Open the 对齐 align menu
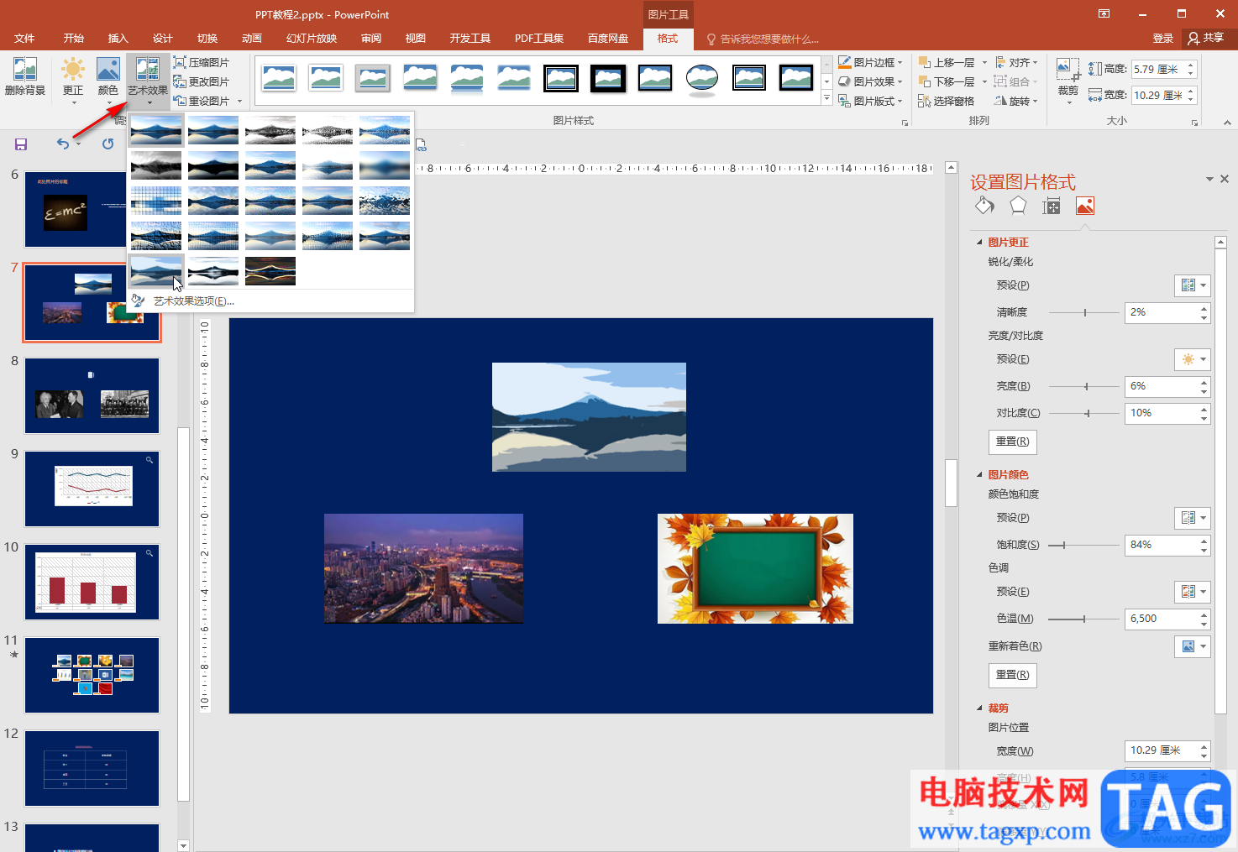The height and width of the screenshot is (852, 1238). (x=1016, y=62)
